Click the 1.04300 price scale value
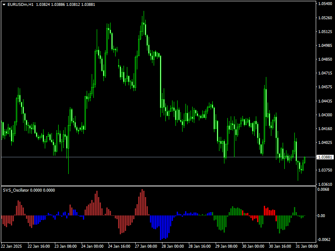The width and height of the screenshot is (335, 251). pyautogui.click(x=325, y=115)
